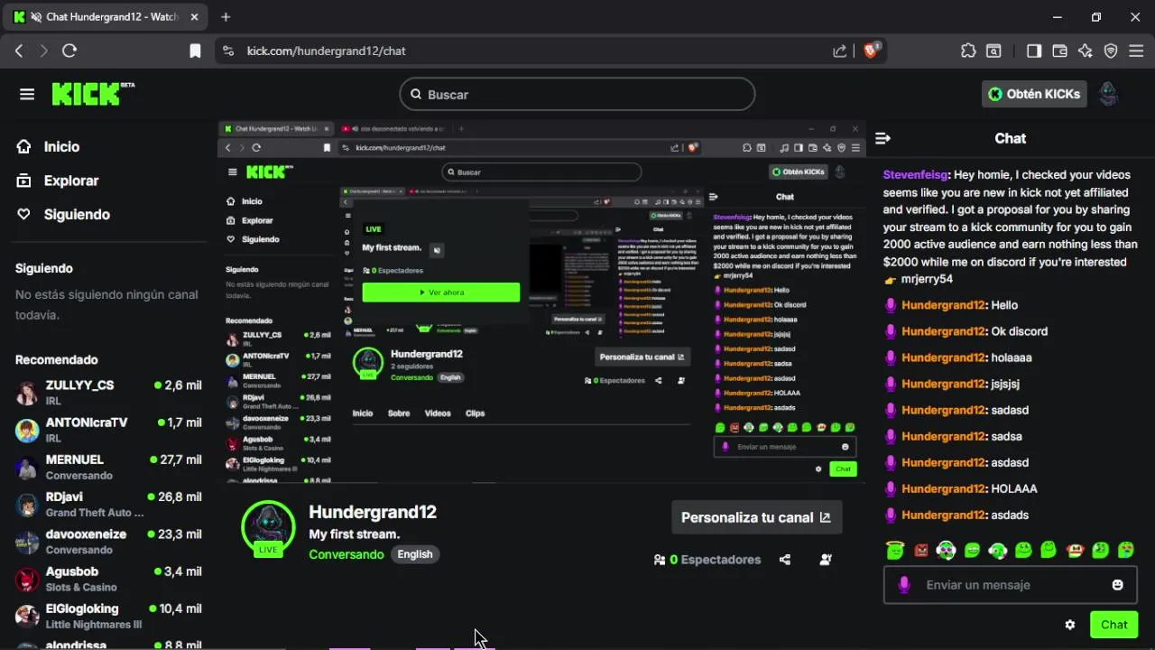The height and width of the screenshot is (650, 1155).
Task: View site information icon in address bar
Action: pos(227,51)
